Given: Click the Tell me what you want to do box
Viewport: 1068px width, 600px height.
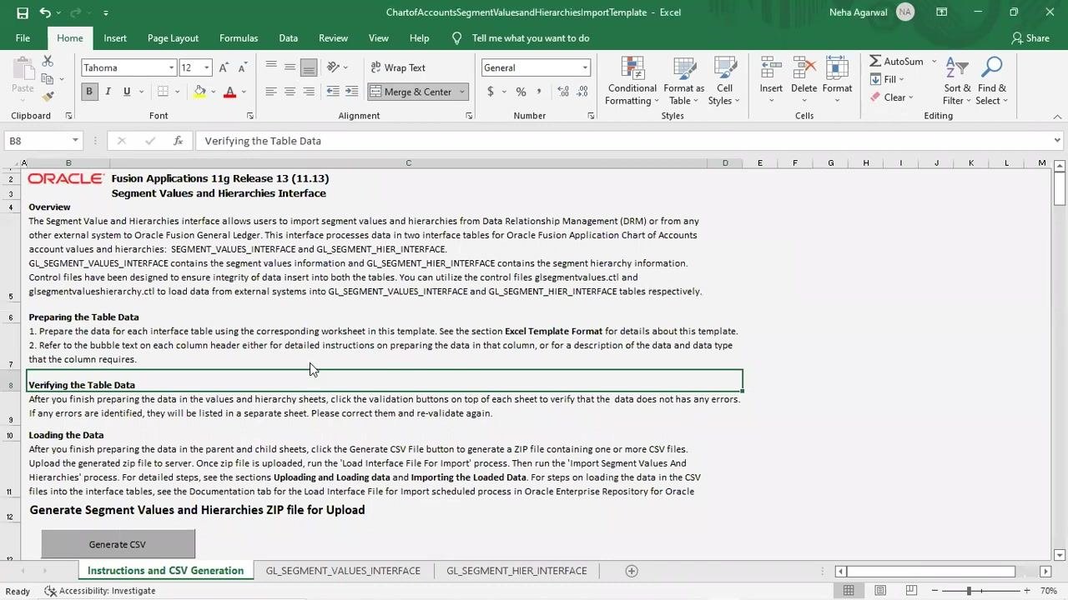Looking at the screenshot, I should pos(531,38).
